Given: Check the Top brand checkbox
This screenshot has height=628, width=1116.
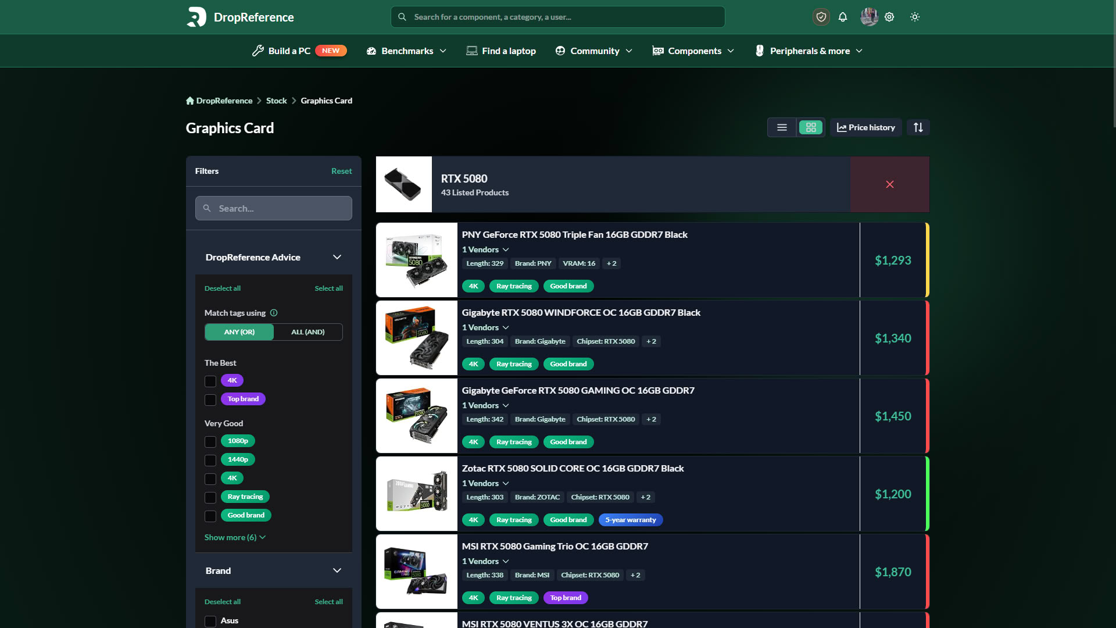Looking at the screenshot, I should (210, 400).
